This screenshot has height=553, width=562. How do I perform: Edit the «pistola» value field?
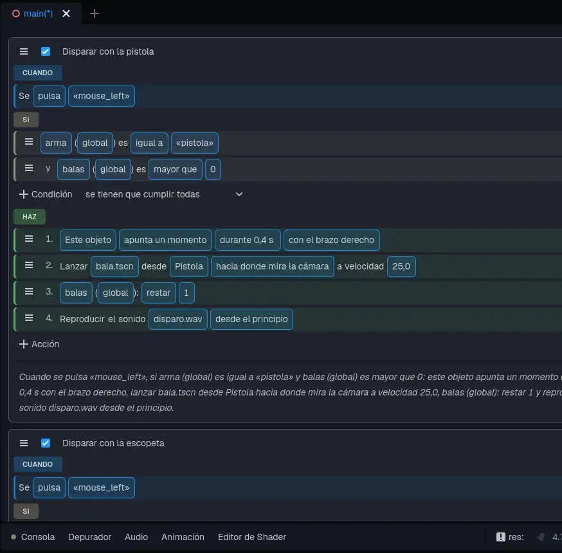pyautogui.click(x=195, y=143)
